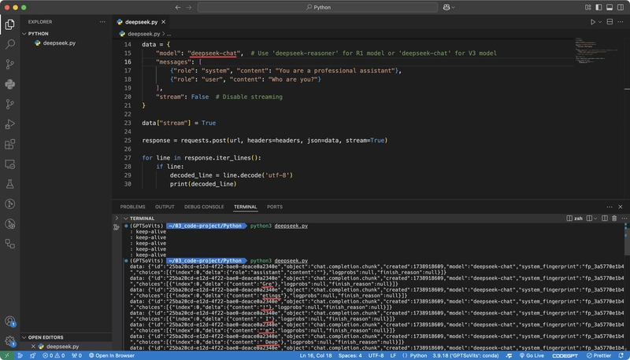
Task: Open the Explorer view in activity bar
Action: [x=9, y=24]
